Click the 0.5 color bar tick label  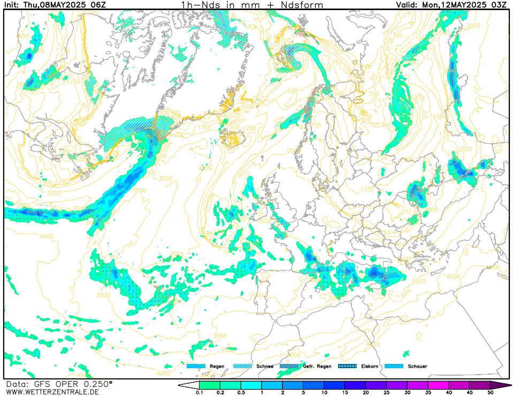pos(241,392)
